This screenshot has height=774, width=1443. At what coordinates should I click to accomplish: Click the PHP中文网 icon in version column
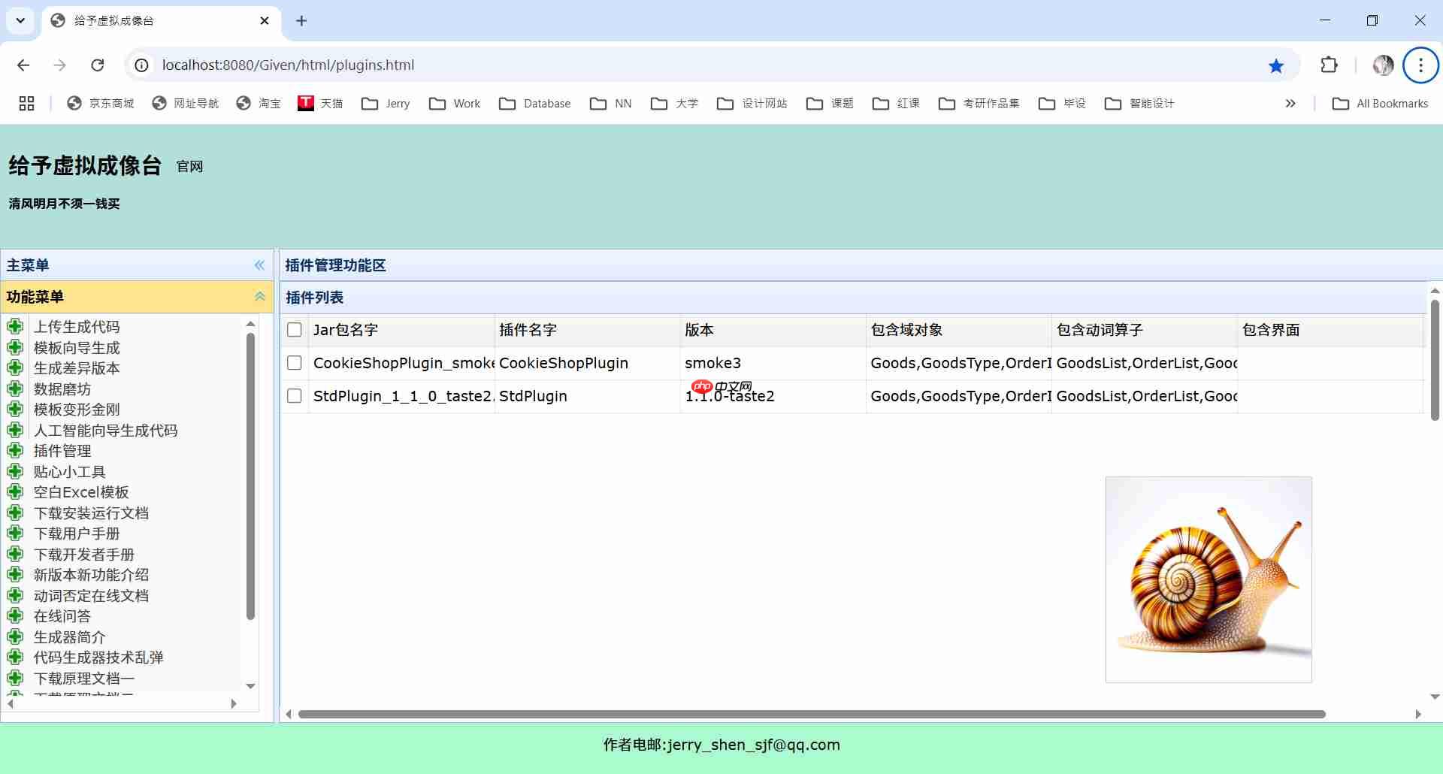703,387
